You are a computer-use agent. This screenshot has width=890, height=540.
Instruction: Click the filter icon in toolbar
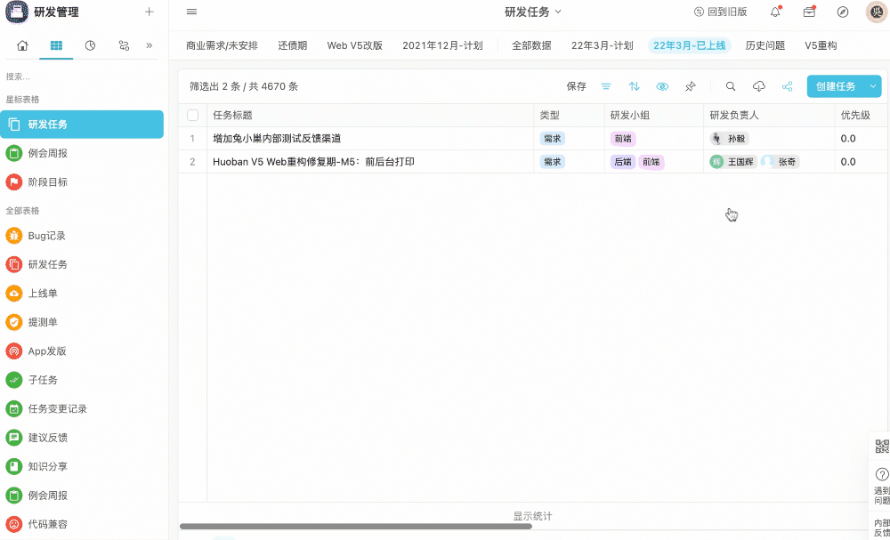click(606, 86)
